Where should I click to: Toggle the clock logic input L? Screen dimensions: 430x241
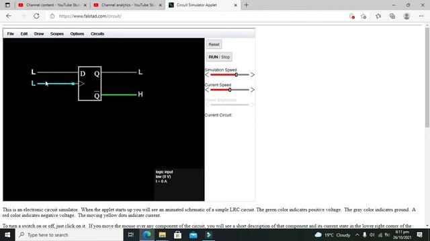click(x=33, y=83)
